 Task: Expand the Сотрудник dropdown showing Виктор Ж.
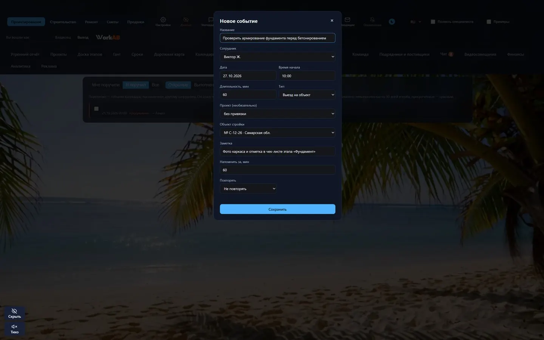coord(278,57)
